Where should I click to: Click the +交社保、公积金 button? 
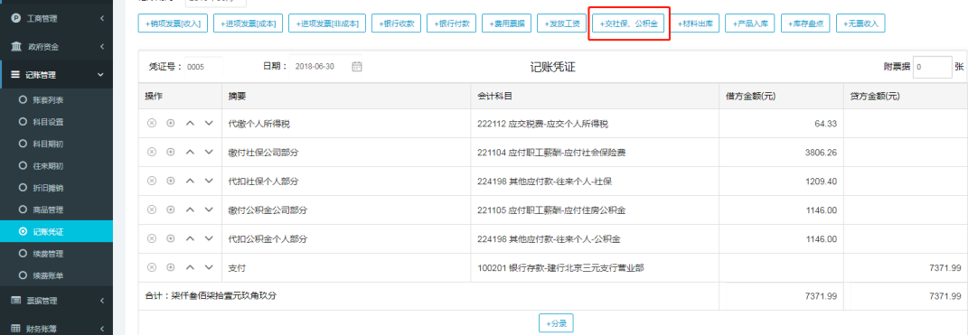click(x=628, y=23)
